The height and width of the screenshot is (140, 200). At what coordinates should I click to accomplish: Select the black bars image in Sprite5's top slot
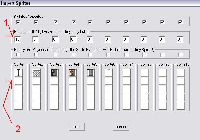click(x=90, y=73)
